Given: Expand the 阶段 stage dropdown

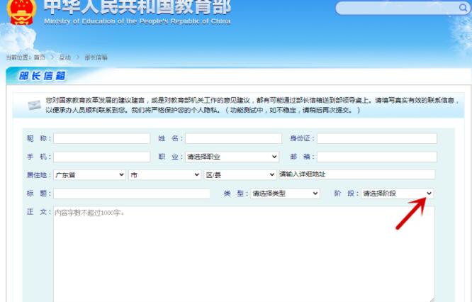Looking at the screenshot, I should click(x=397, y=193).
